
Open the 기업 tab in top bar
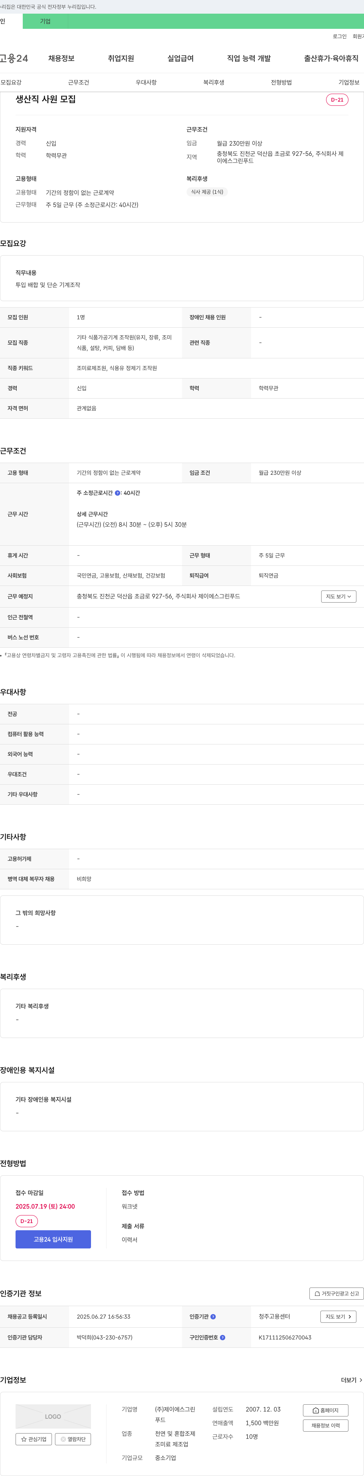[45, 21]
